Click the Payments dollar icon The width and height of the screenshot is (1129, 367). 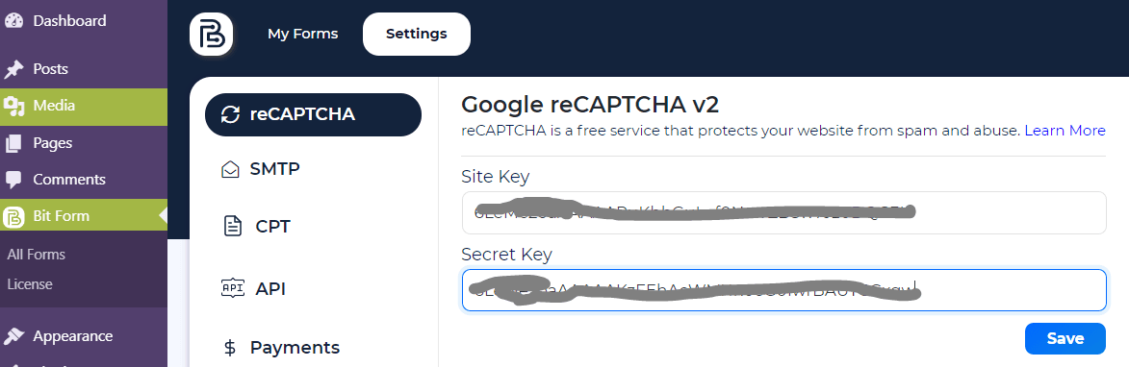click(230, 348)
